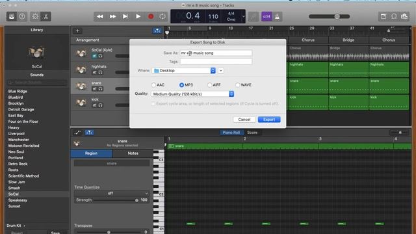Select the Region tab in editor

tap(91, 153)
